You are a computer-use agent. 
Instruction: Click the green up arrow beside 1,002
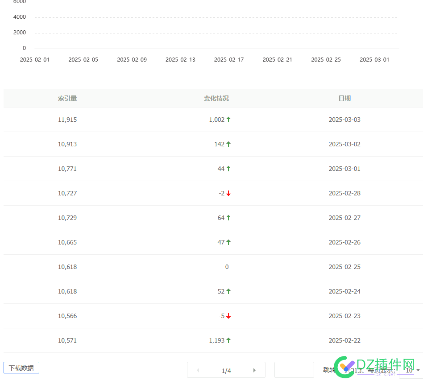tap(228, 120)
